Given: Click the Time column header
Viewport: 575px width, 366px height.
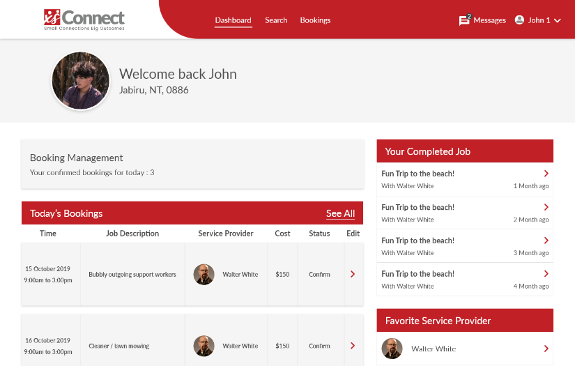Looking at the screenshot, I should point(48,234).
